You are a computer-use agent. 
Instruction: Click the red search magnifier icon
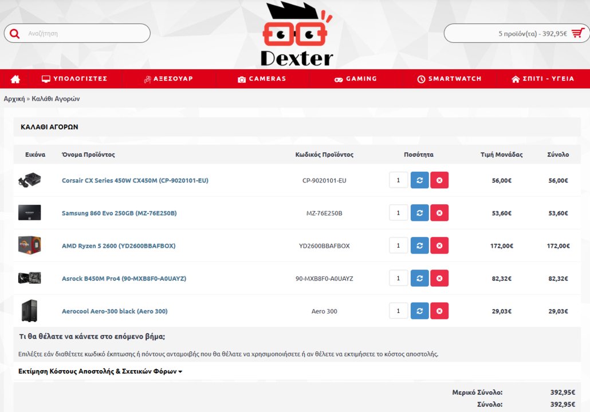[x=14, y=33]
